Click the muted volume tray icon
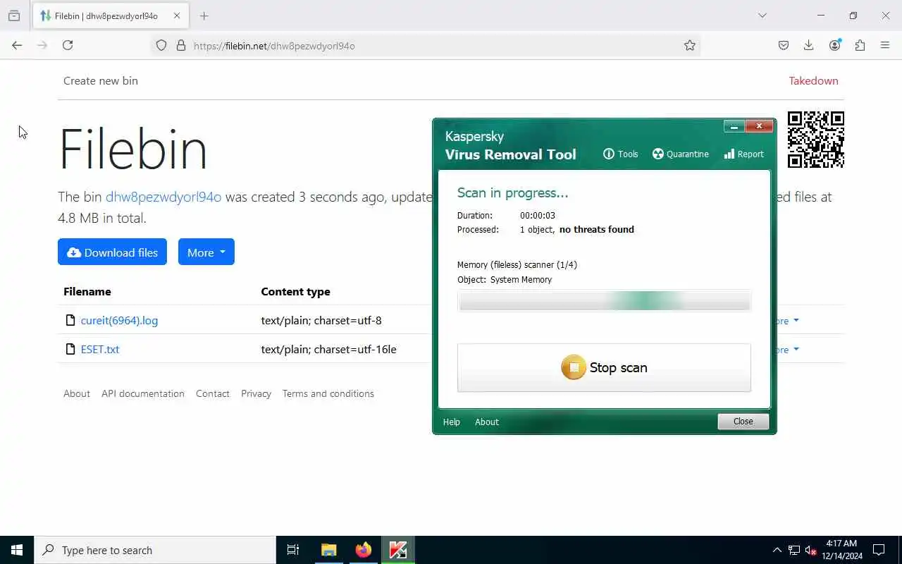The height and width of the screenshot is (564, 902). pos(810,550)
